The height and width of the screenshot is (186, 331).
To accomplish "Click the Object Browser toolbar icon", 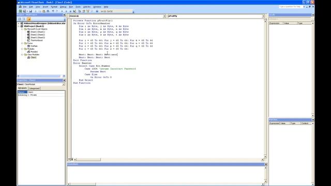I will [88, 11].
